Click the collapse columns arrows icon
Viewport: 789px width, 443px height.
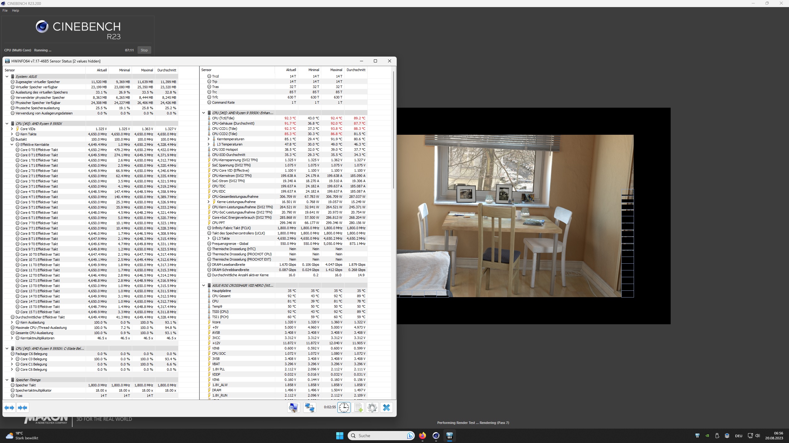coord(22,408)
